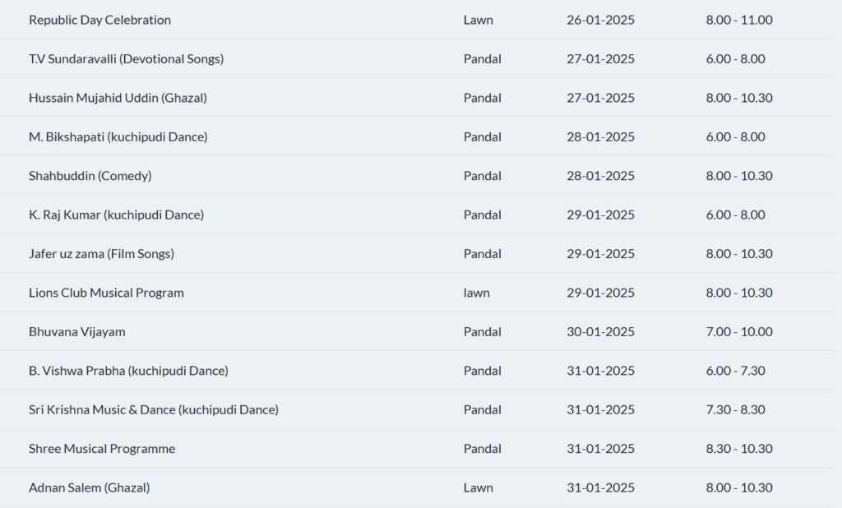The height and width of the screenshot is (508, 842).
Task: Click Adnan Salem (Ghazal) event name
Action: pos(89,487)
